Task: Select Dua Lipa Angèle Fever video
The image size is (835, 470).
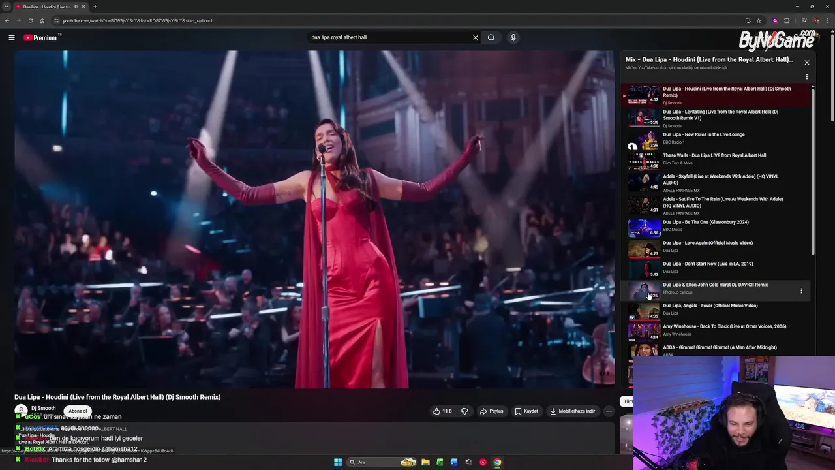Action: tap(716, 311)
